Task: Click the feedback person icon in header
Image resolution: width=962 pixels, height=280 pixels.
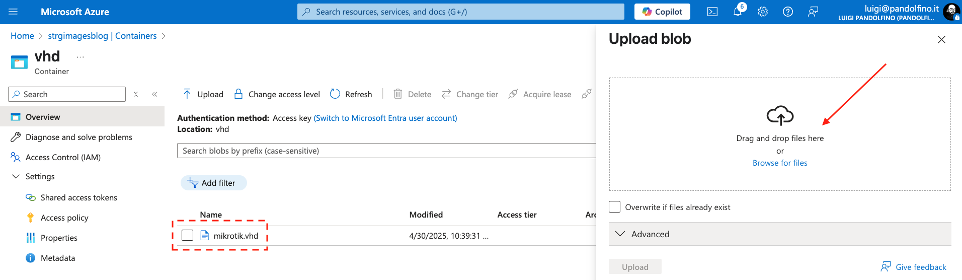Action: point(813,12)
